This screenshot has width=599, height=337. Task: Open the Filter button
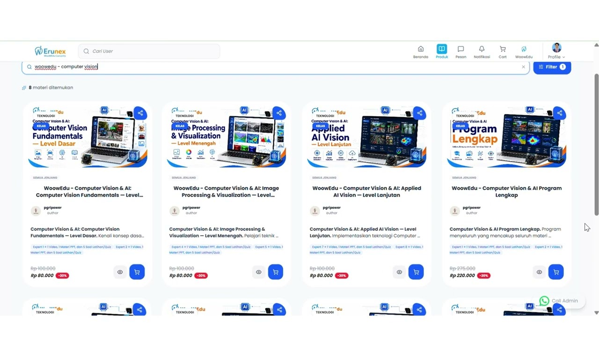[x=552, y=67]
